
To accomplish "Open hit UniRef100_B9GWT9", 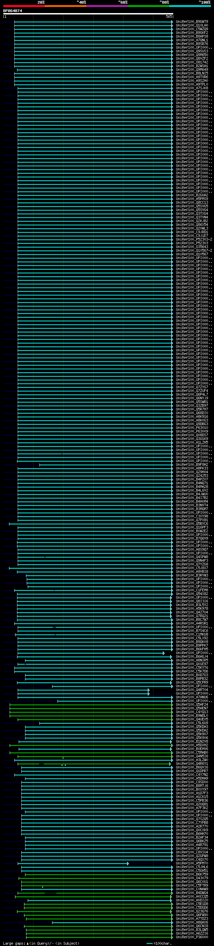I will click(192, 22).
